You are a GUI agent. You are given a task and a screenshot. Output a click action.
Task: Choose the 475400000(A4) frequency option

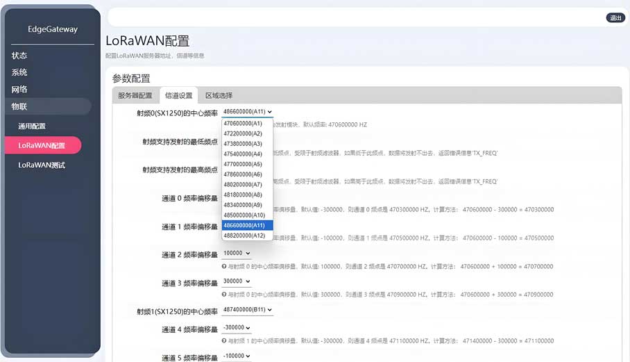(243, 154)
